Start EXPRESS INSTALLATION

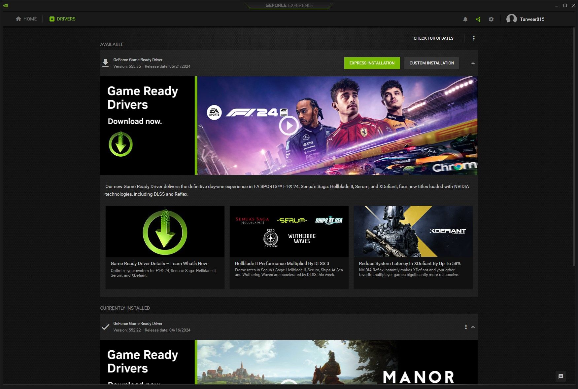click(372, 63)
